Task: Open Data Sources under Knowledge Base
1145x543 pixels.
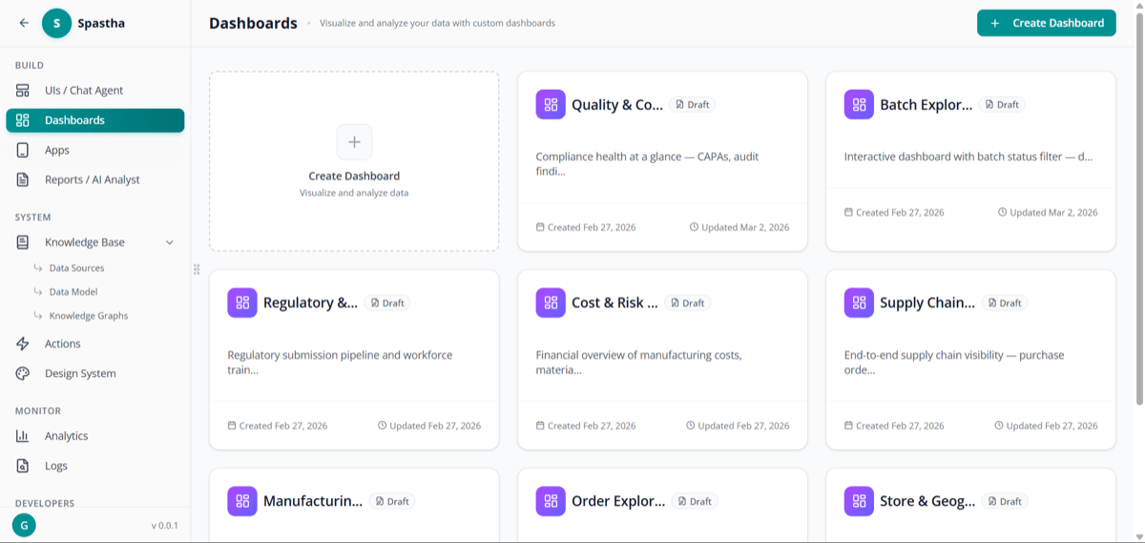Action: (76, 268)
